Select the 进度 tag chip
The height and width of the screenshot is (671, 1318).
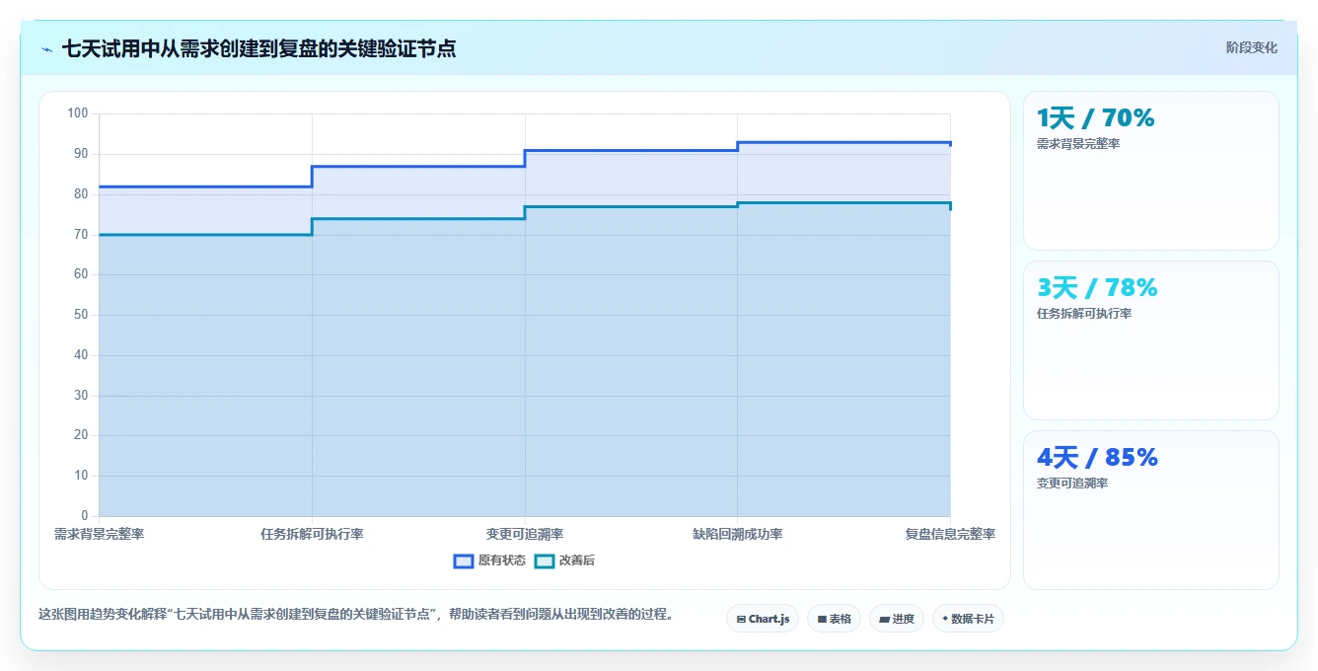click(x=897, y=619)
